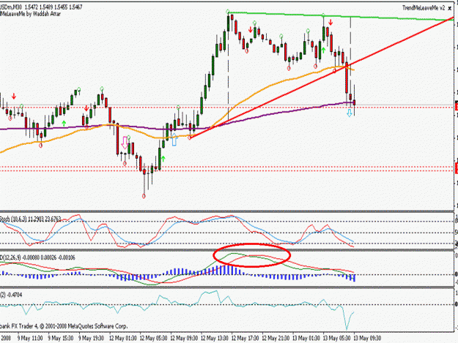Viewport: 458px width, 343px height.
Task: Close the TrendMeLeaveMe v2 label
Action: [450, 9]
